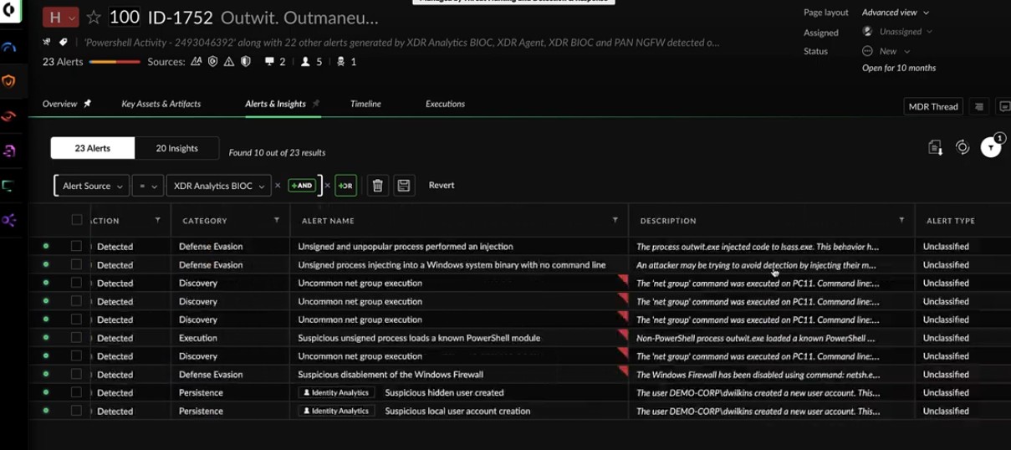Click the pin icon next to Overview

(87, 104)
